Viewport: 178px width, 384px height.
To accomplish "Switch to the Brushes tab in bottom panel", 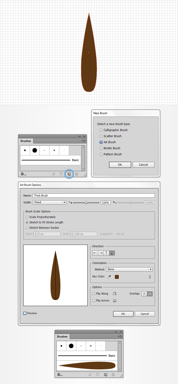I will [62, 336].
